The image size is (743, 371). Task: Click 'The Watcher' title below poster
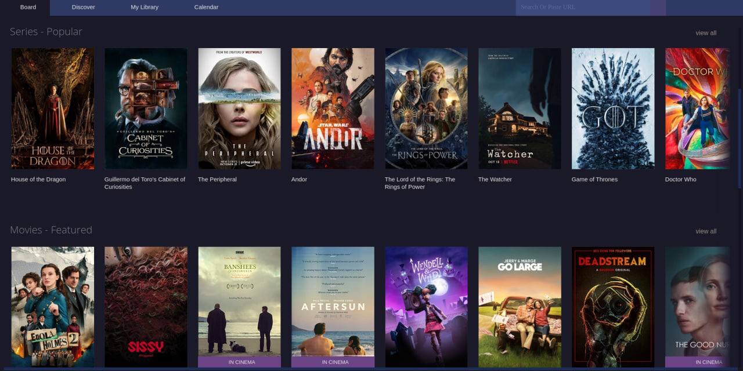(495, 179)
